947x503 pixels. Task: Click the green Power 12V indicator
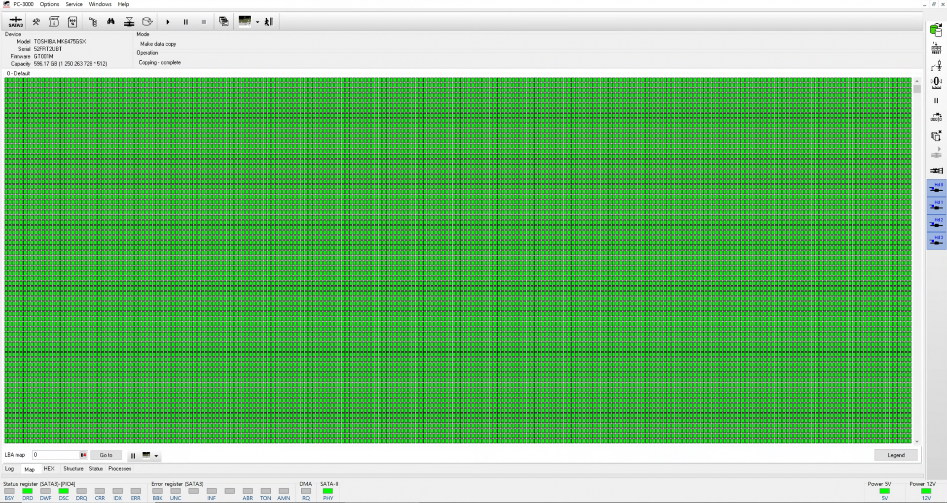pyautogui.click(x=926, y=491)
